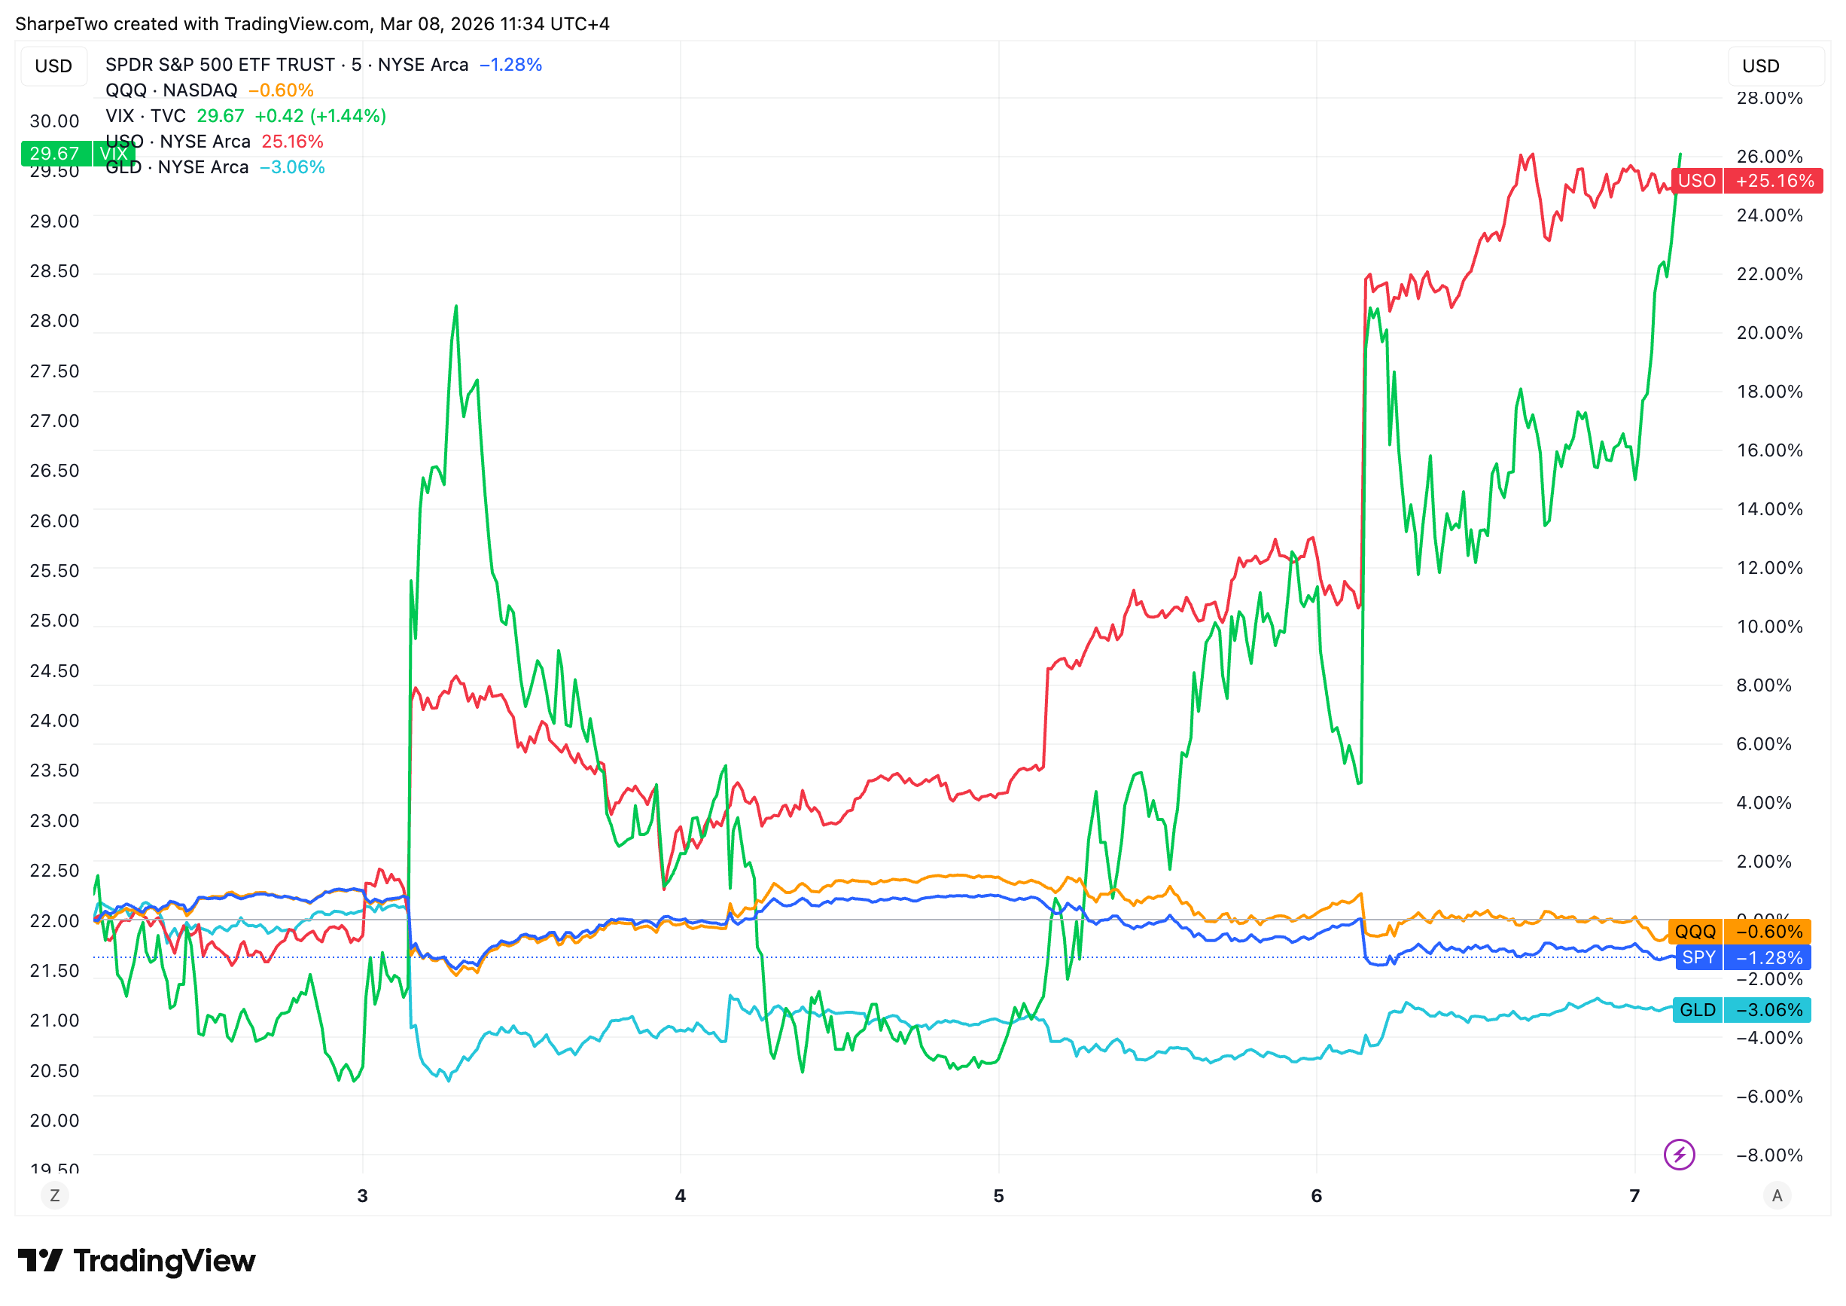Select the QQQ NASDAQ legend entry

tap(171, 90)
